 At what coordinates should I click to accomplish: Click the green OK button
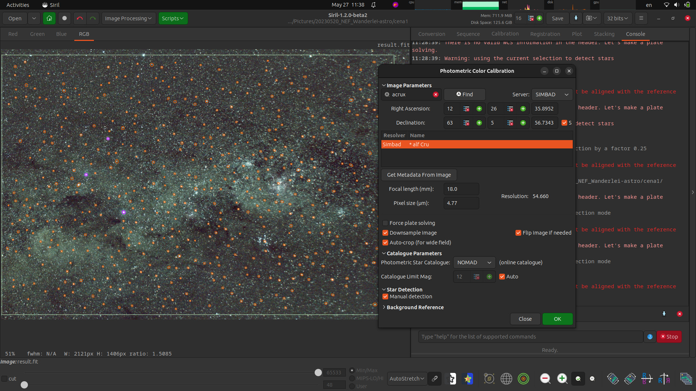coord(557,319)
